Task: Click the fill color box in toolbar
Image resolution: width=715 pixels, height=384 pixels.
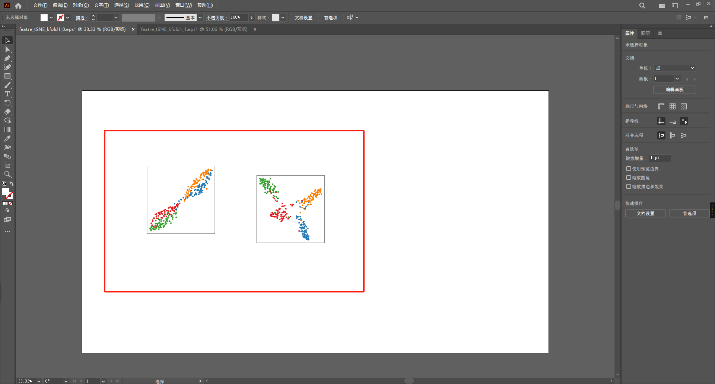Action: coord(6,192)
